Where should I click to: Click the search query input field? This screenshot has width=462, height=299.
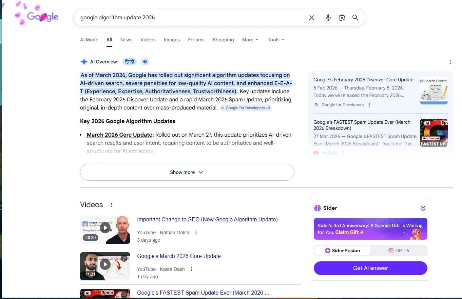192,18
